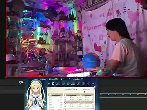Select the webcam source in OBS preview
This screenshot has width=147, height=110.
(x=77, y=38)
